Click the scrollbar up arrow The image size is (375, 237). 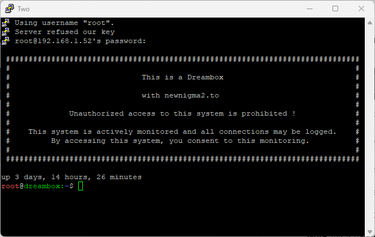click(370, 23)
